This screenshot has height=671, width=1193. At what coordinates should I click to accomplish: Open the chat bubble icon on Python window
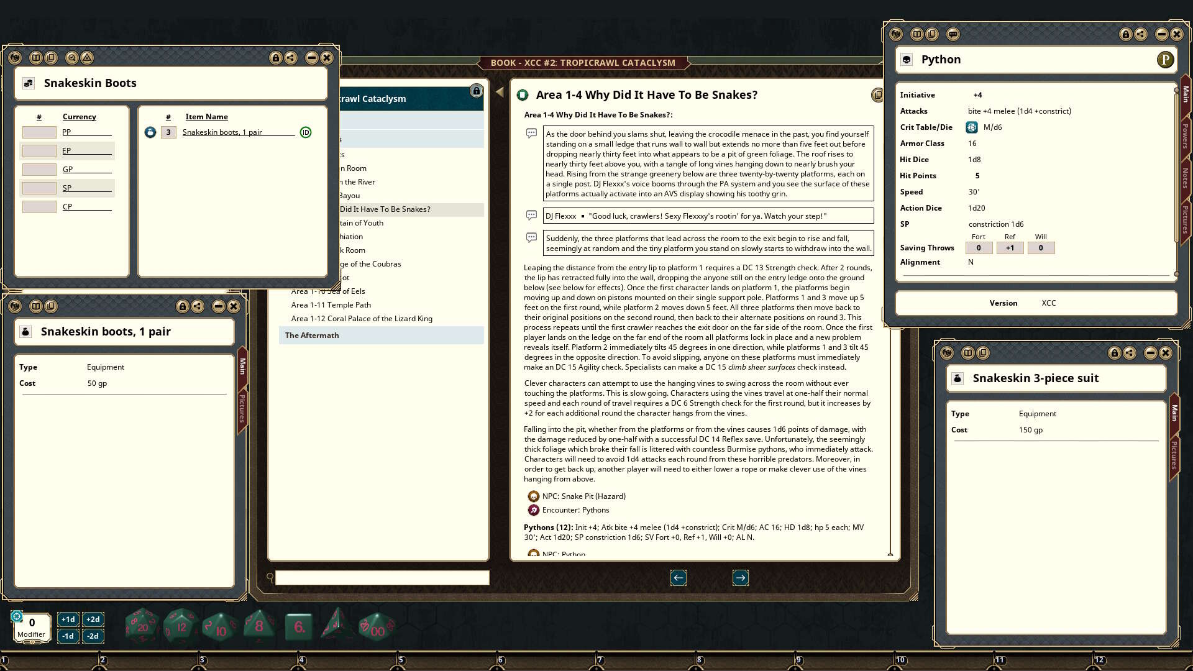pyautogui.click(x=953, y=35)
